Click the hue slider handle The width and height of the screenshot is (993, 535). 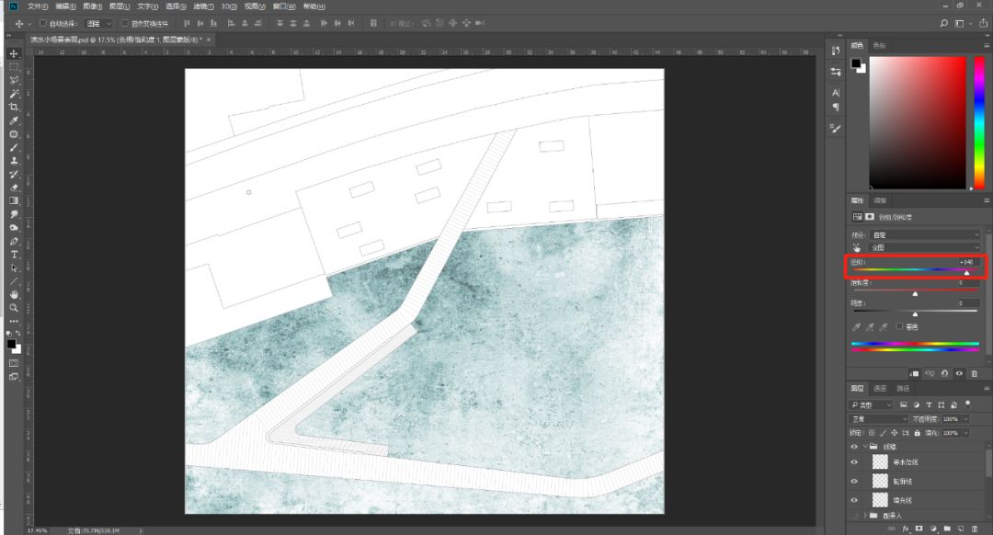[x=966, y=273]
